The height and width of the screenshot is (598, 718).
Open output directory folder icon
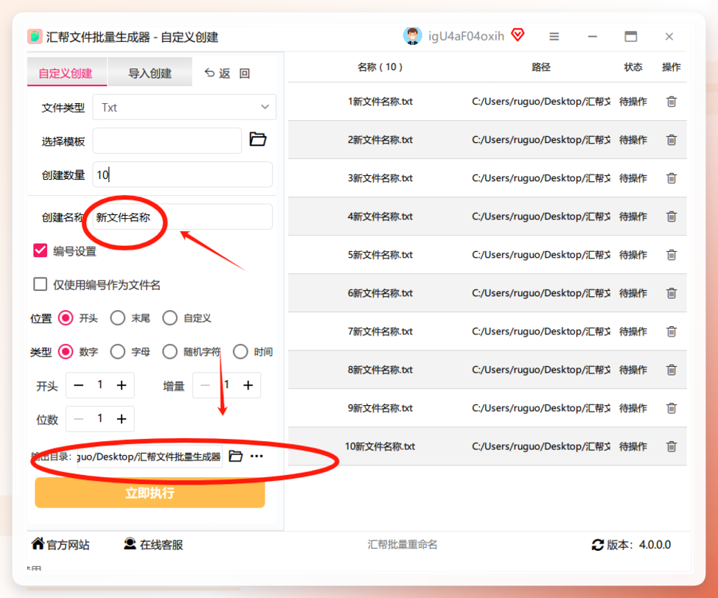[x=235, y=456]
